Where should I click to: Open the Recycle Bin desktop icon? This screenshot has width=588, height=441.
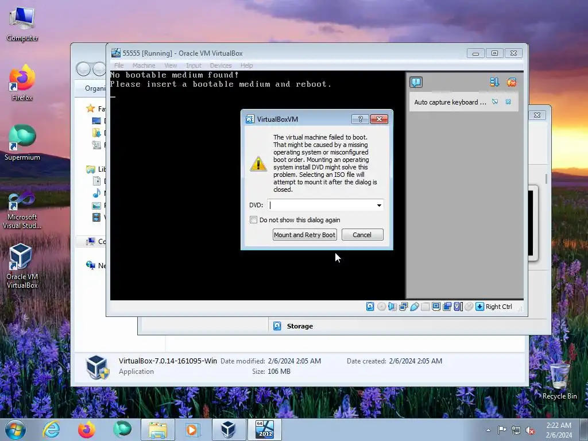(559, 381)
